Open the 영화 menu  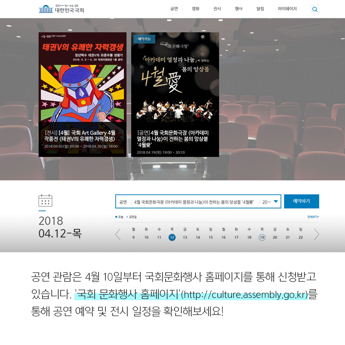(195, 9)
